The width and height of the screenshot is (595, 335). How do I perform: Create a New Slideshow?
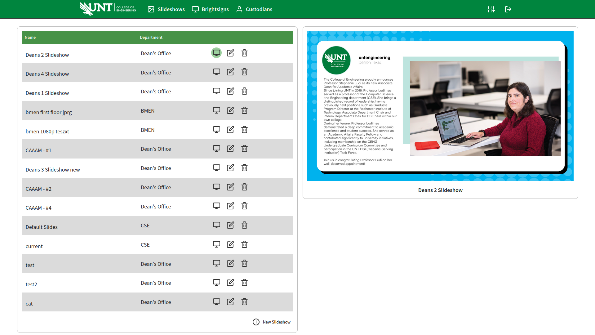(272, 322)
